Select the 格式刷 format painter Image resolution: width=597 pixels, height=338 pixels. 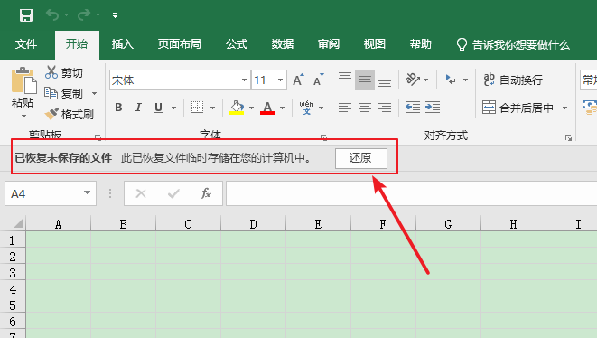pyautogui.click(x=70, y=114)
